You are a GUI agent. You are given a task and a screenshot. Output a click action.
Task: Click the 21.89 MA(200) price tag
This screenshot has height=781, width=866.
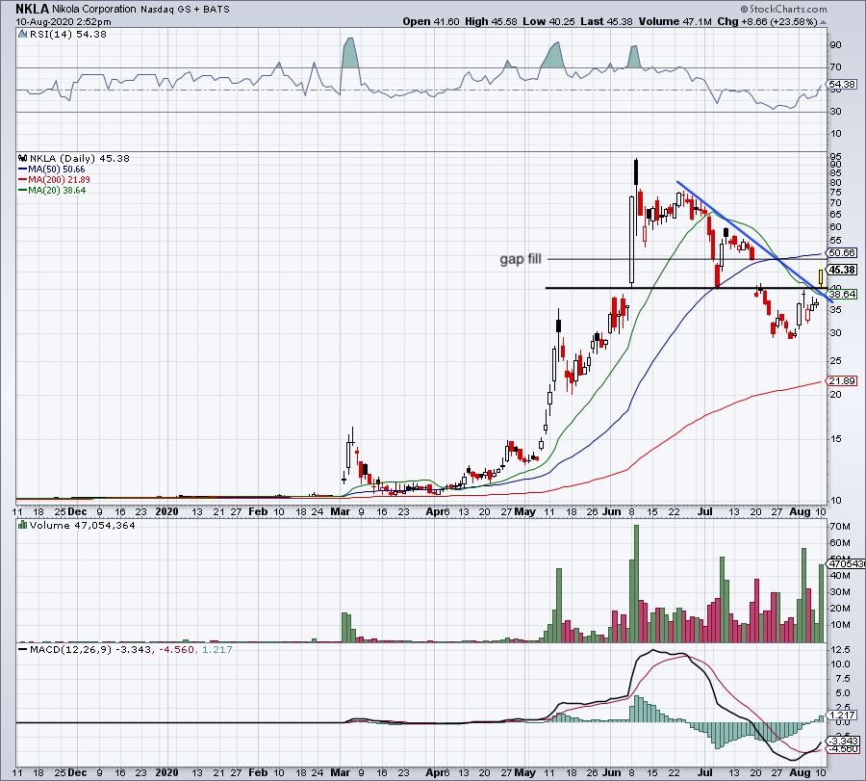(x=842, y=380)
